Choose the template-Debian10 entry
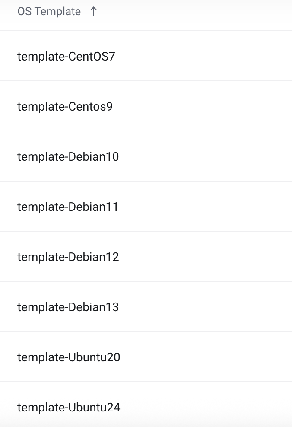Screen dimensions: 292x427 [x=146, y=156]
